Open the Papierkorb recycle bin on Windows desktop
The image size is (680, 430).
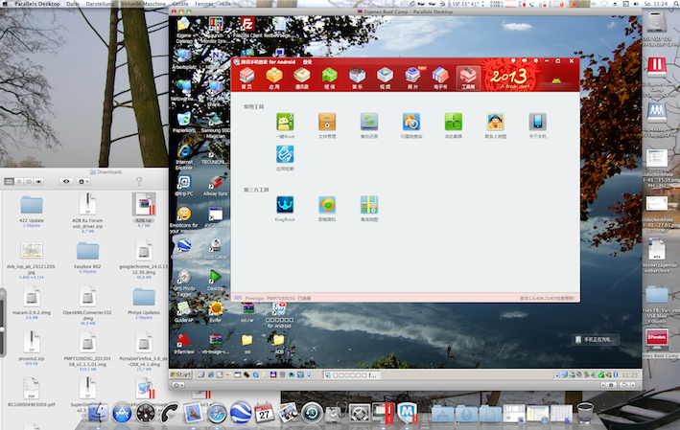pyautogui.click(x=184, y=122)
